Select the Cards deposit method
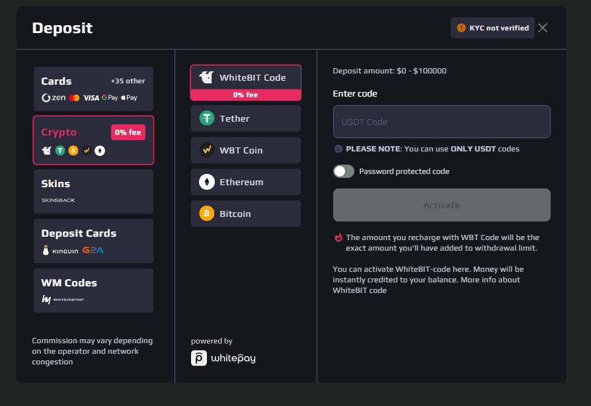 click(x=93, y=89)
